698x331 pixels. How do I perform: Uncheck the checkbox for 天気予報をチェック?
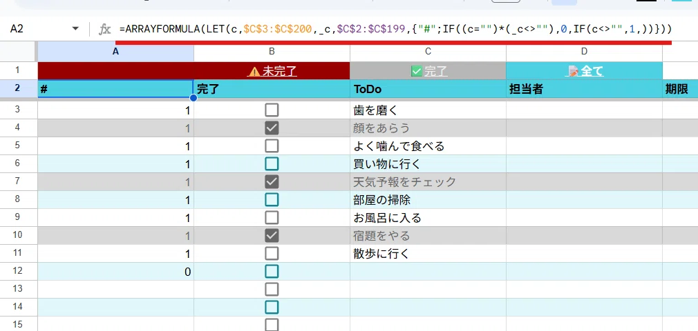(x=272, y=182)
